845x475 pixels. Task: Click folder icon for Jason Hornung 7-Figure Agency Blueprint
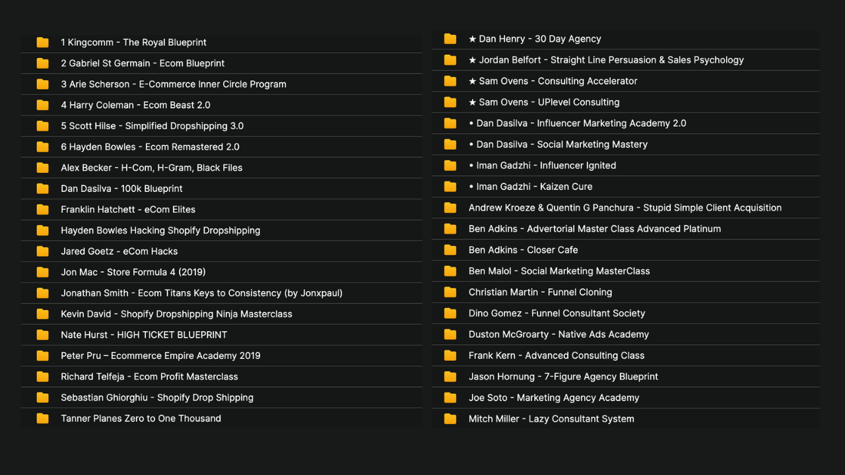450,377
